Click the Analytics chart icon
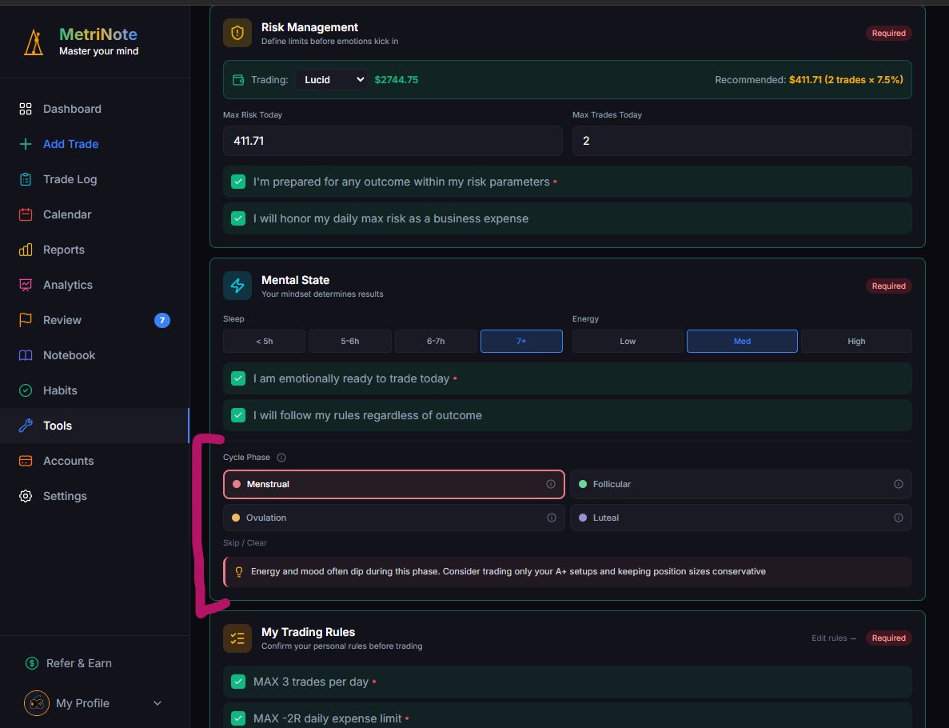The width and height of the screenshot is (949, 728). [x=26, y=285]
